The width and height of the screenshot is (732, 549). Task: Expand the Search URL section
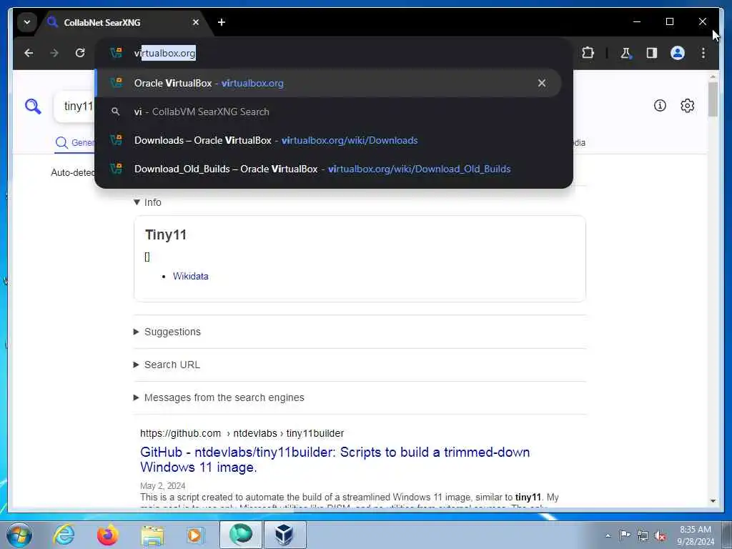[167, 365]
